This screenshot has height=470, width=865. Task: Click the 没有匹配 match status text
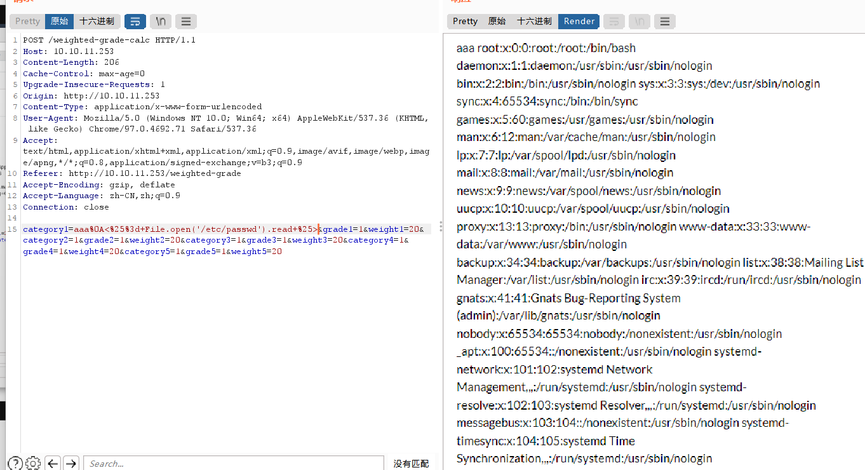(x=411, y=464)
